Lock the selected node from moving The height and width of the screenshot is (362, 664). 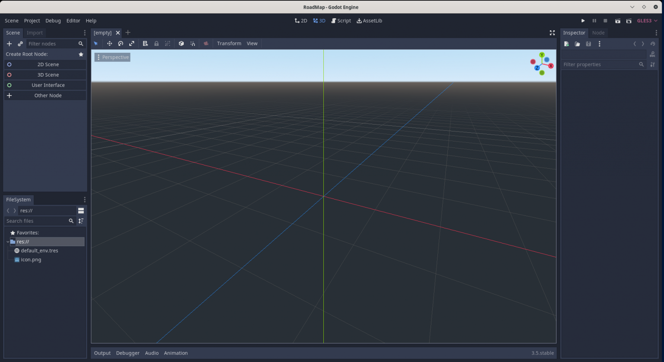click(156, 43)
